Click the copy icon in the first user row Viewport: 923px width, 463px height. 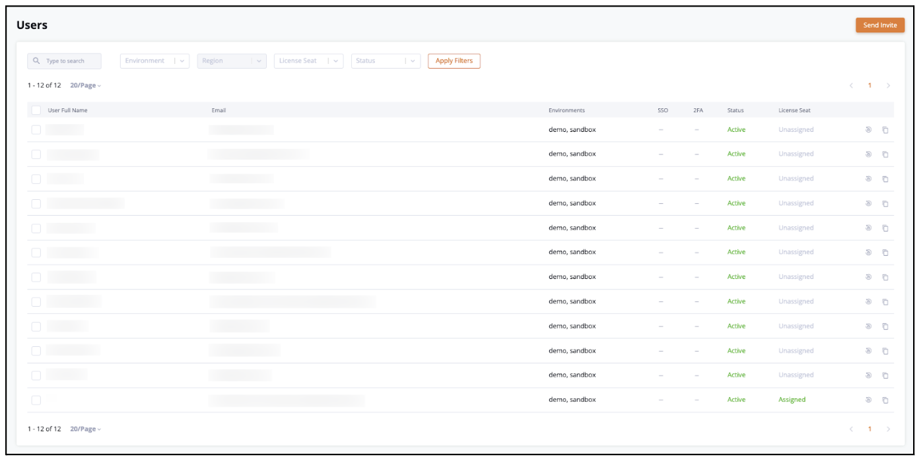[885, 129]
